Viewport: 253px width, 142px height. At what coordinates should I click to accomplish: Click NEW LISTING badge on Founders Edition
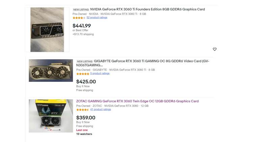pyautogui.click(x=81, y=10)
